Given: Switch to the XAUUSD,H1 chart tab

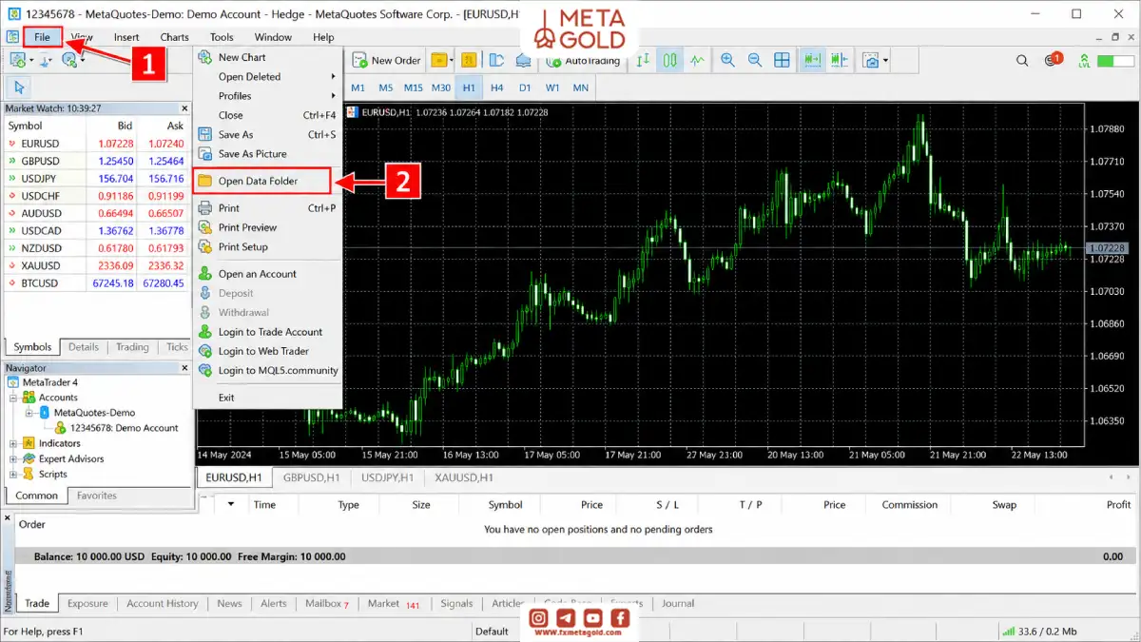Looking at the screenshot, I should pos(464,477).
